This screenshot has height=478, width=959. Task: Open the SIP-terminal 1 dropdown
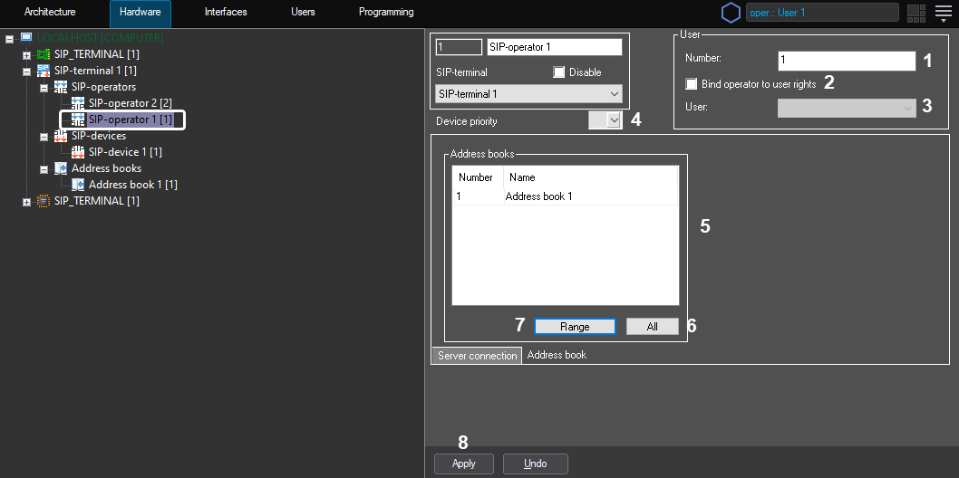528,94
